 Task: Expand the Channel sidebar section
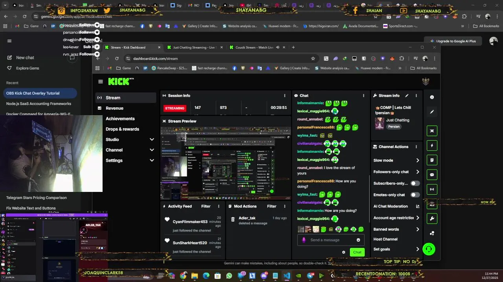152,150
